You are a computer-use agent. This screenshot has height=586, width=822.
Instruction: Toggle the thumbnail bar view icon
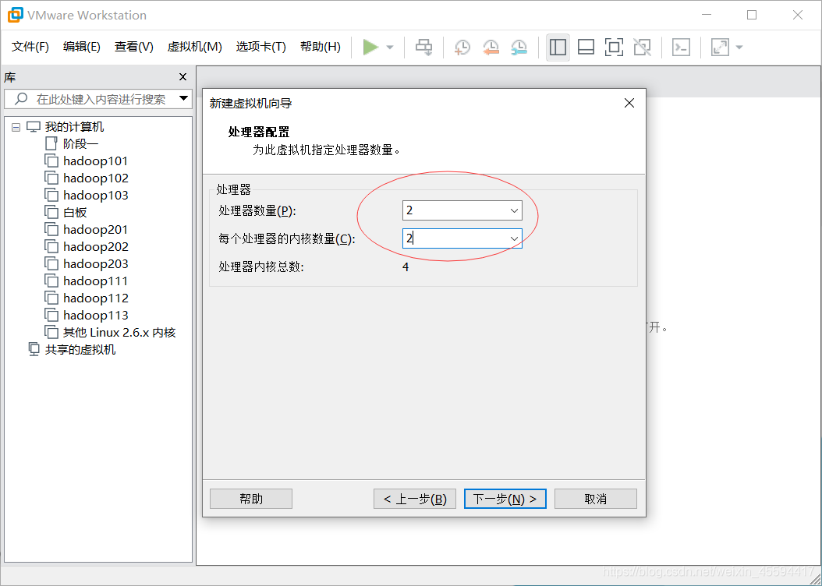(586, 47)
